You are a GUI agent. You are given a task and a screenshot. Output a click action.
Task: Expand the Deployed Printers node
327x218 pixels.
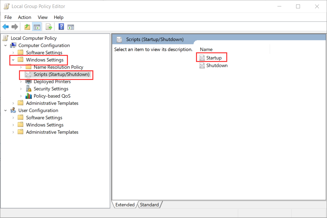click(21, 82)
